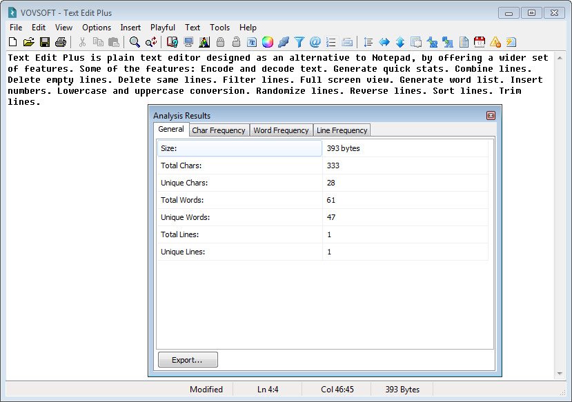Click the keyboard toolbar icon

[347, 42]
